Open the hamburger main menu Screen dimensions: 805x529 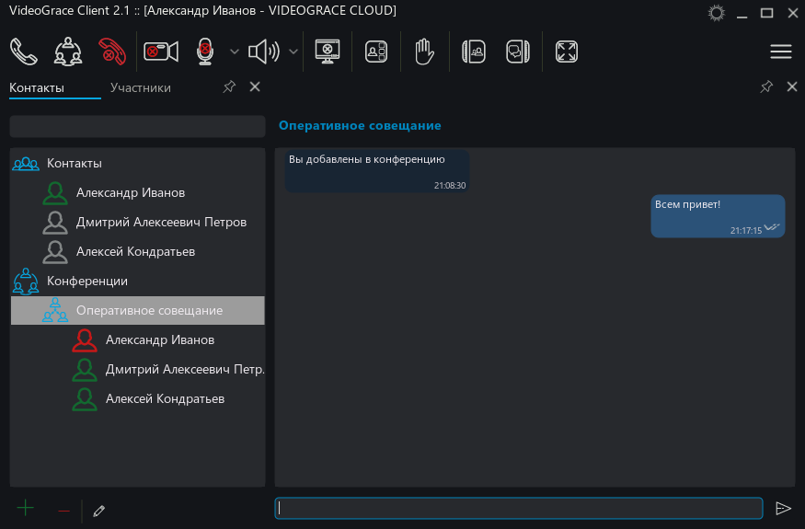point(781,52)
